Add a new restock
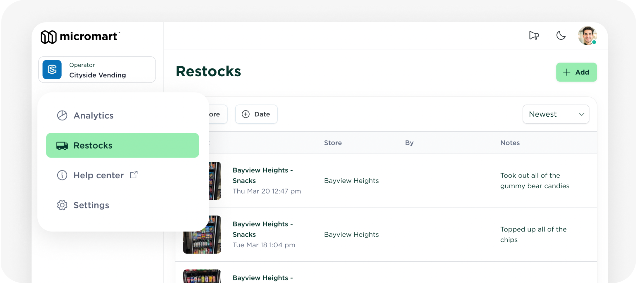The image size is (636, 283). [576, 72]
